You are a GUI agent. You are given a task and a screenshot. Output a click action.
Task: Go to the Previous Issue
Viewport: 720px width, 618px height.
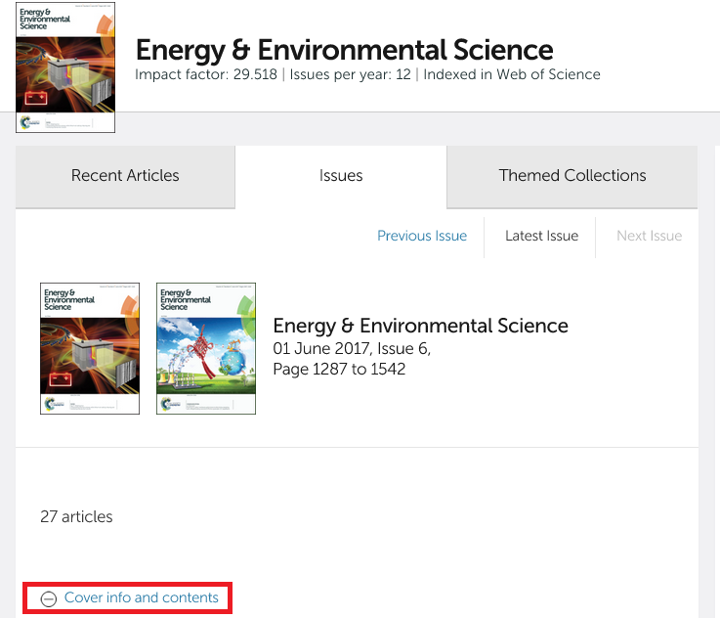(x=422, y=236)
